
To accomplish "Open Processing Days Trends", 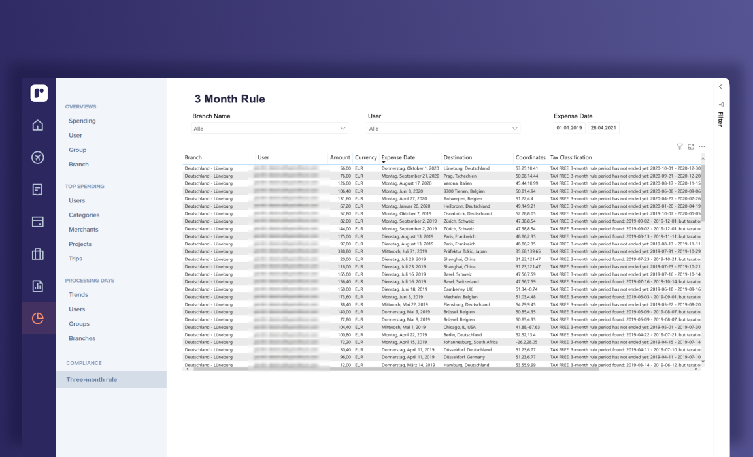I will coord(78,294).
